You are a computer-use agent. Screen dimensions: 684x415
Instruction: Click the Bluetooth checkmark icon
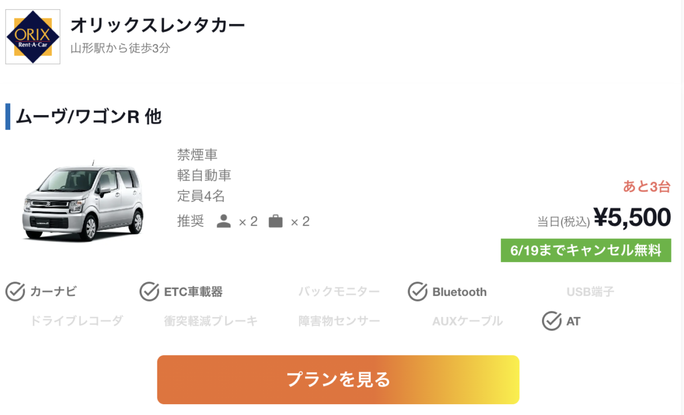418,292
